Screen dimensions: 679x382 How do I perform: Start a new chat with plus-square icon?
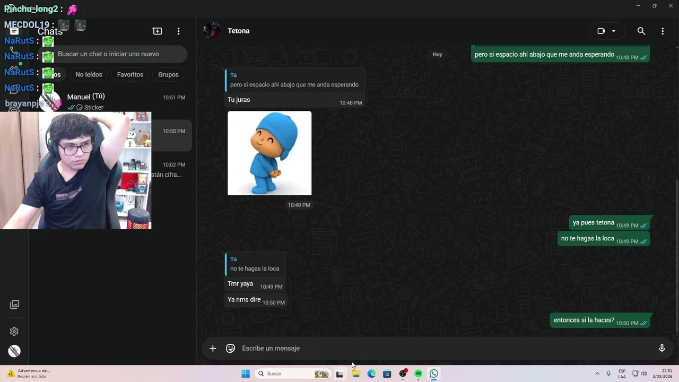pyautogui.click(x=157, y=31)
